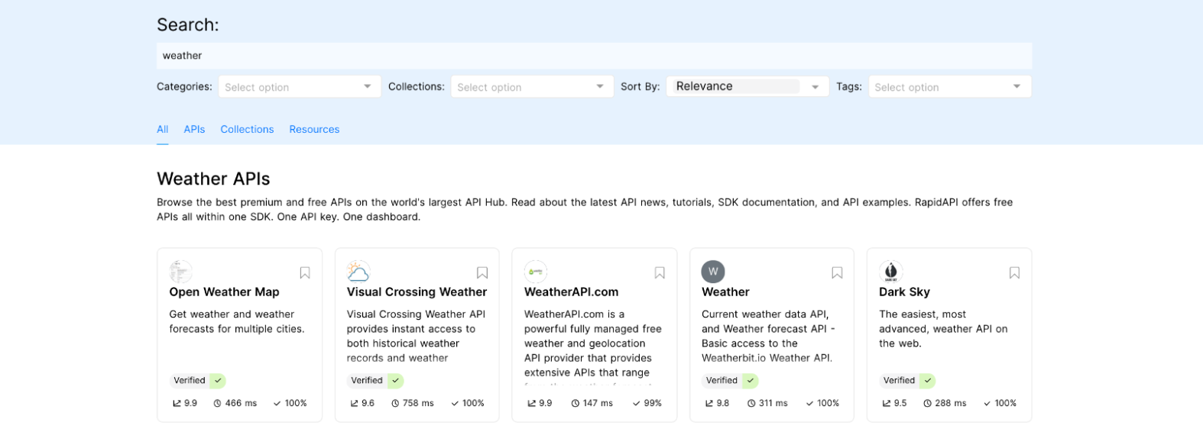Open the Tags dropdown

coord(950,87)
